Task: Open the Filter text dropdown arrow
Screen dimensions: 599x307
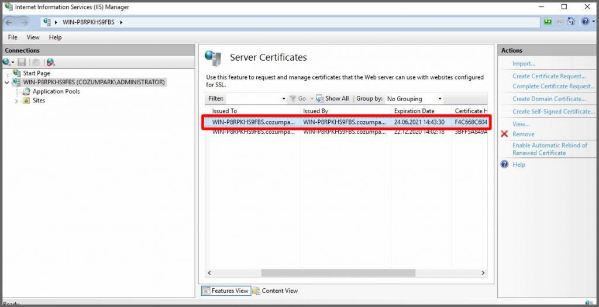Action: (284, 98)
